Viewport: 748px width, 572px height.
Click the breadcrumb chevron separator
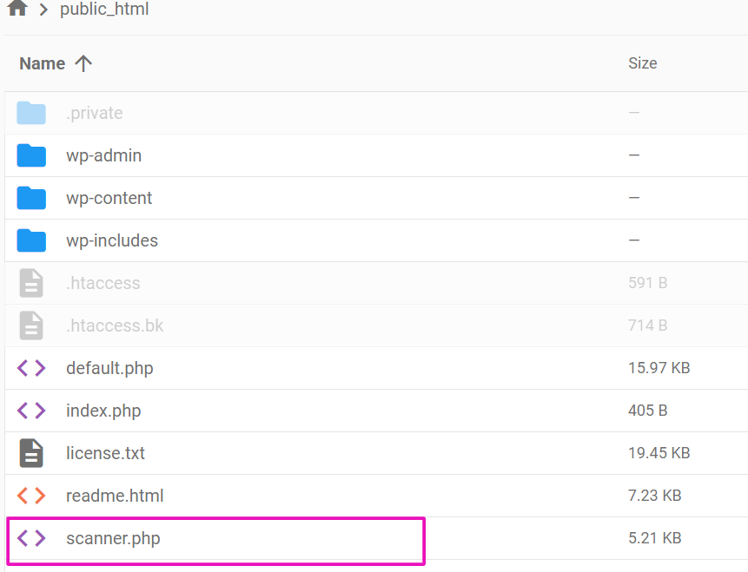click(43, 9)
